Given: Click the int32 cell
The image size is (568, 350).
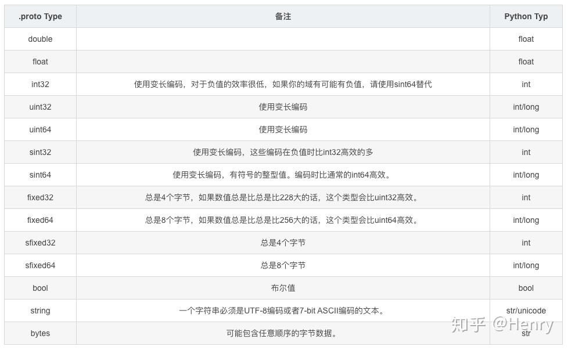Looking at the screenshot, I should [39, 84].
